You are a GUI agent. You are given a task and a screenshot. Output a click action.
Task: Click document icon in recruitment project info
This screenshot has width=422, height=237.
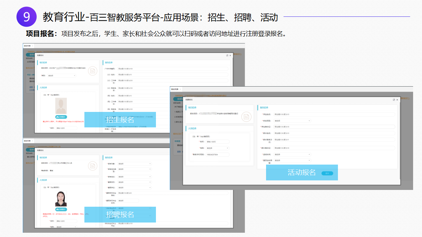[x=93, y=166]
